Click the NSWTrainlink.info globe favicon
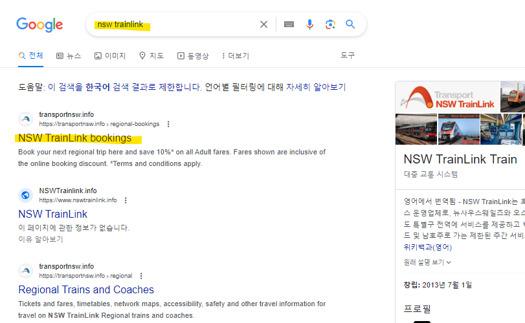 click(25, 195)
